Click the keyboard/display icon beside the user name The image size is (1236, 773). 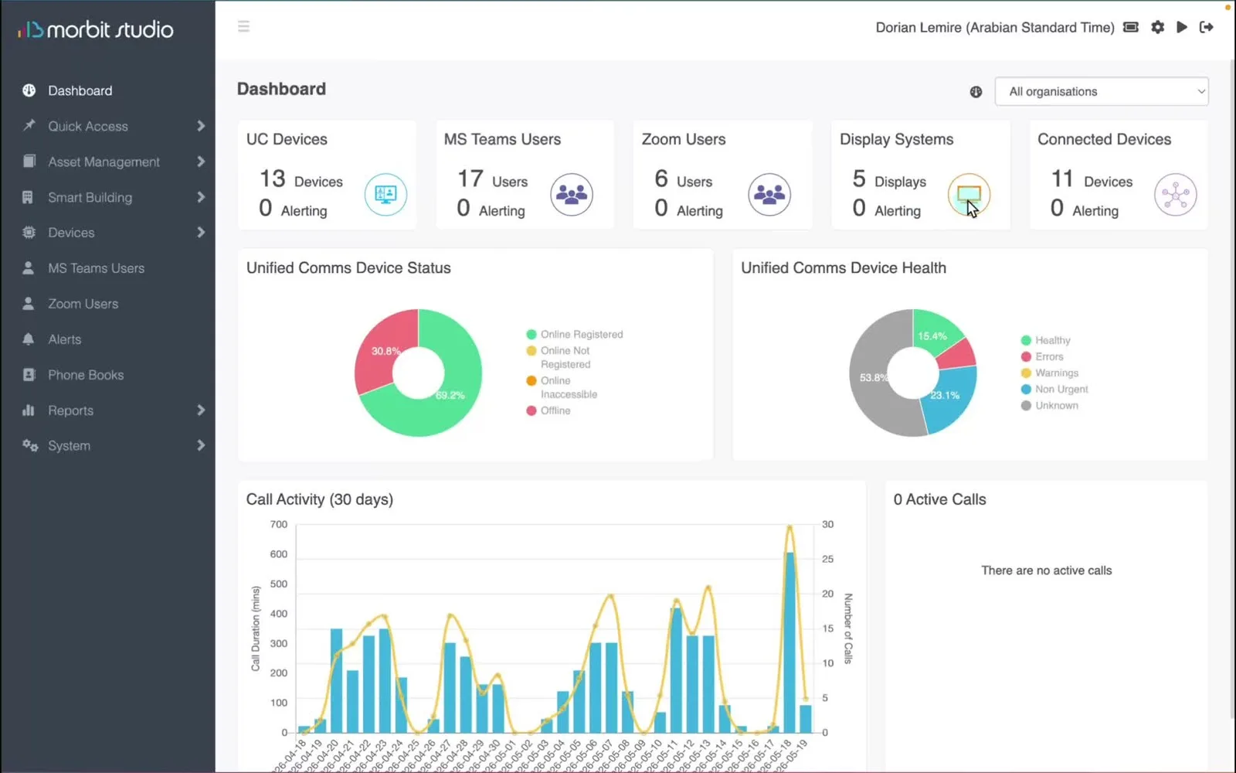(x=1131, y=27)
